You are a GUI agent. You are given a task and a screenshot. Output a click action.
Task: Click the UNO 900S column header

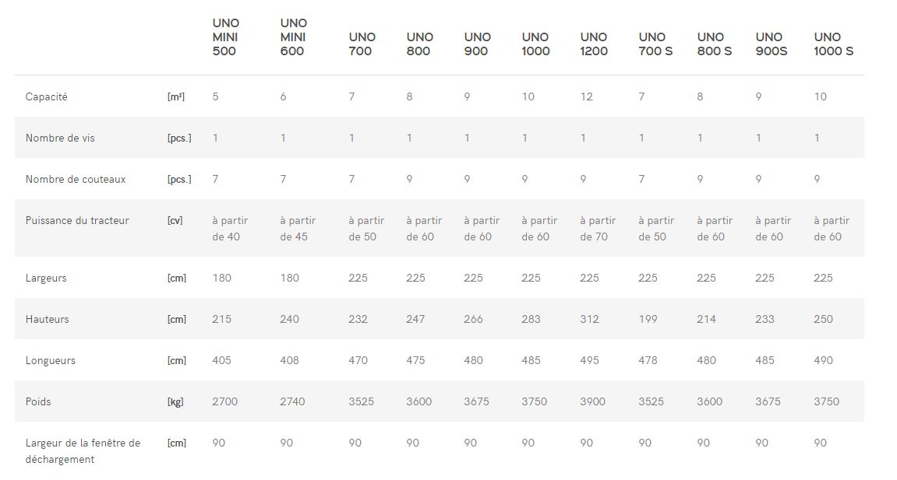click(771, 44)
